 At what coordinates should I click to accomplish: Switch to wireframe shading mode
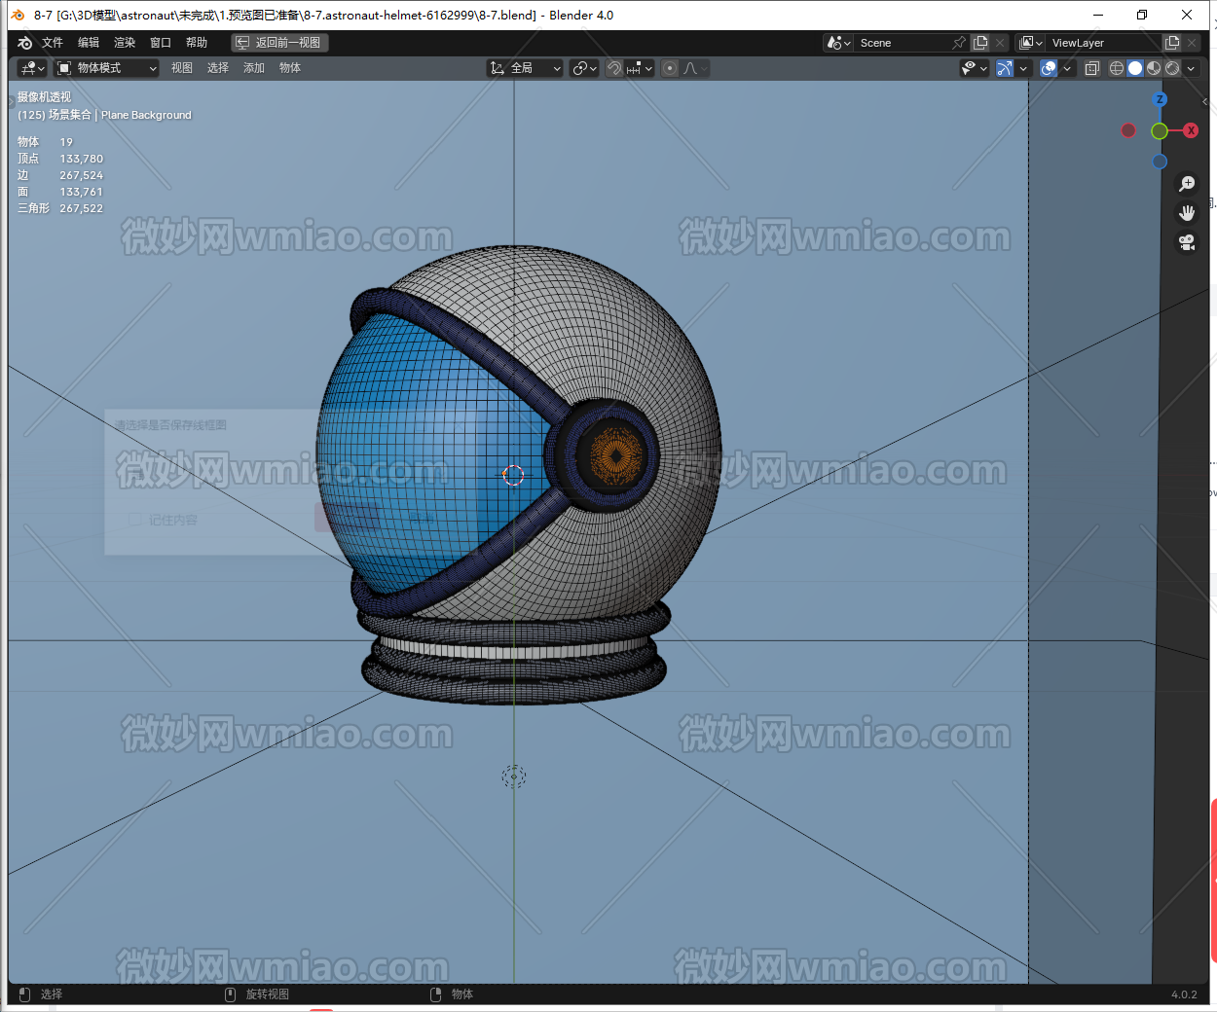coord(1117,68)
